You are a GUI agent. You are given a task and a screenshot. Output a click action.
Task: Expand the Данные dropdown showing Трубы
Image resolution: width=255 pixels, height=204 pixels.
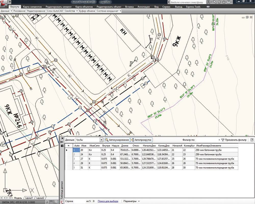tap(101, 140)
